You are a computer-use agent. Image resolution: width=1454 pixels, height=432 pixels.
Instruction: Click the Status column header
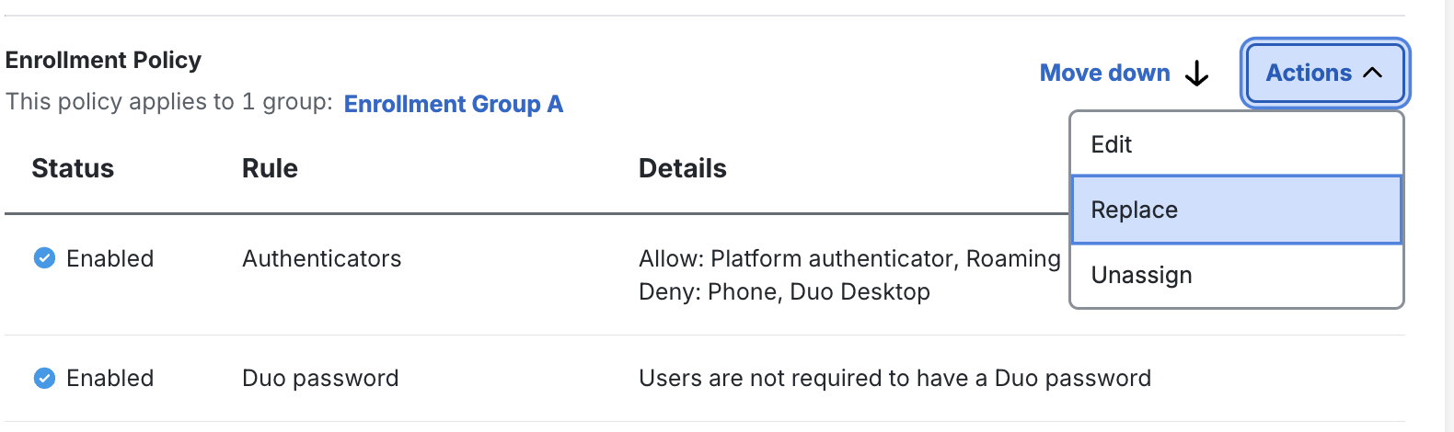click(x=73, y=168)
